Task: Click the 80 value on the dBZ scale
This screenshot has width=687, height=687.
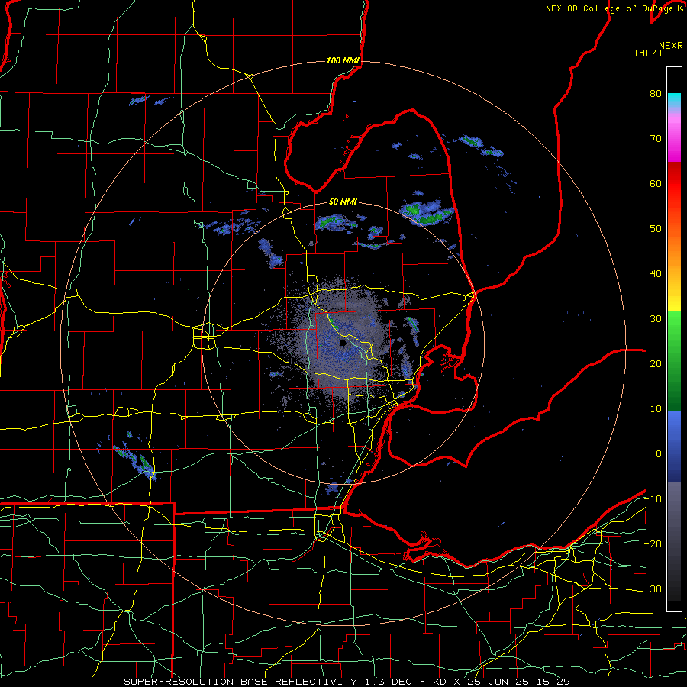Action: [656, 93]
